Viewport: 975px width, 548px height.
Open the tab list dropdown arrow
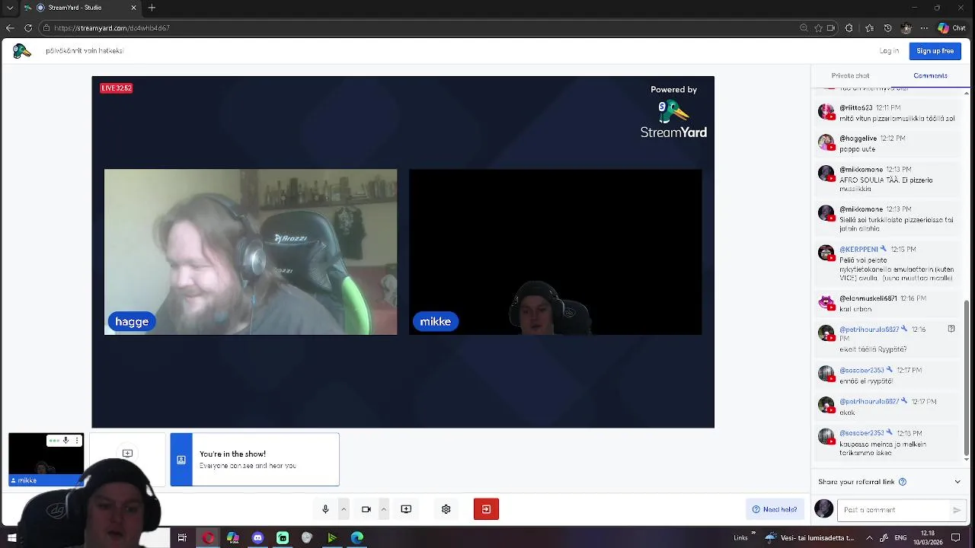tap(10, 8)
